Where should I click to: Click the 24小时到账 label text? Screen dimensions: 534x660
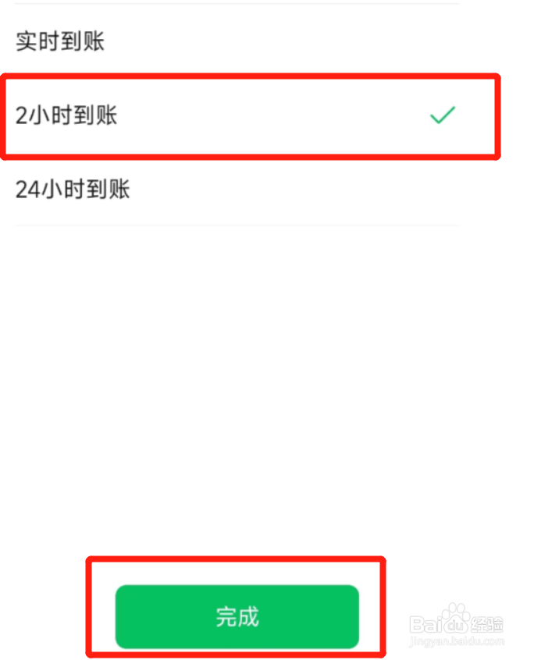[73, 190]
